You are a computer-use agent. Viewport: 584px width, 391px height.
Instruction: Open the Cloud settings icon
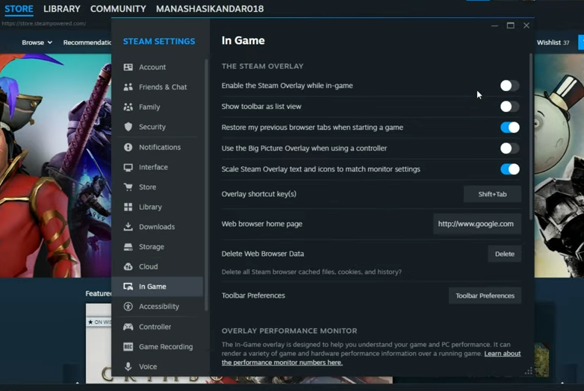[x=128, y=266]
